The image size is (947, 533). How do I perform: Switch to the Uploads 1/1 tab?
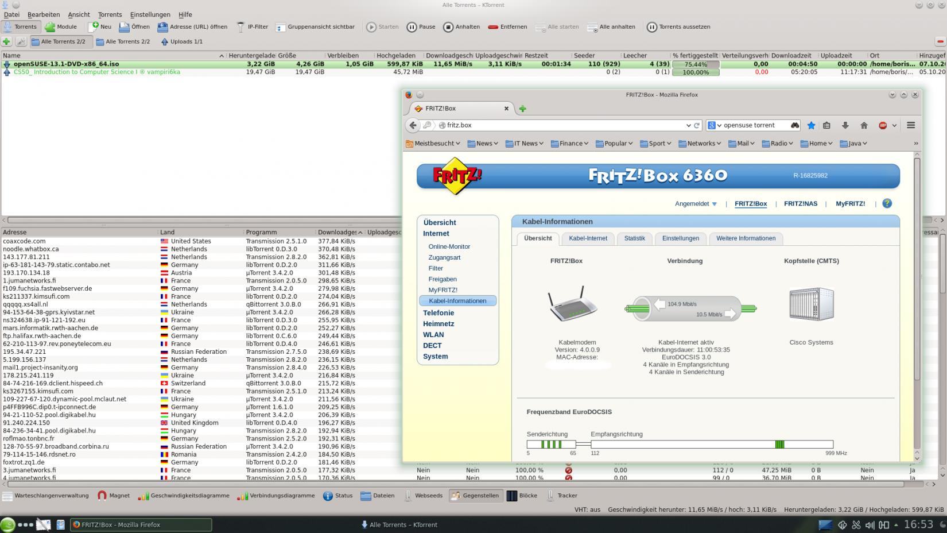coord(182,41)
